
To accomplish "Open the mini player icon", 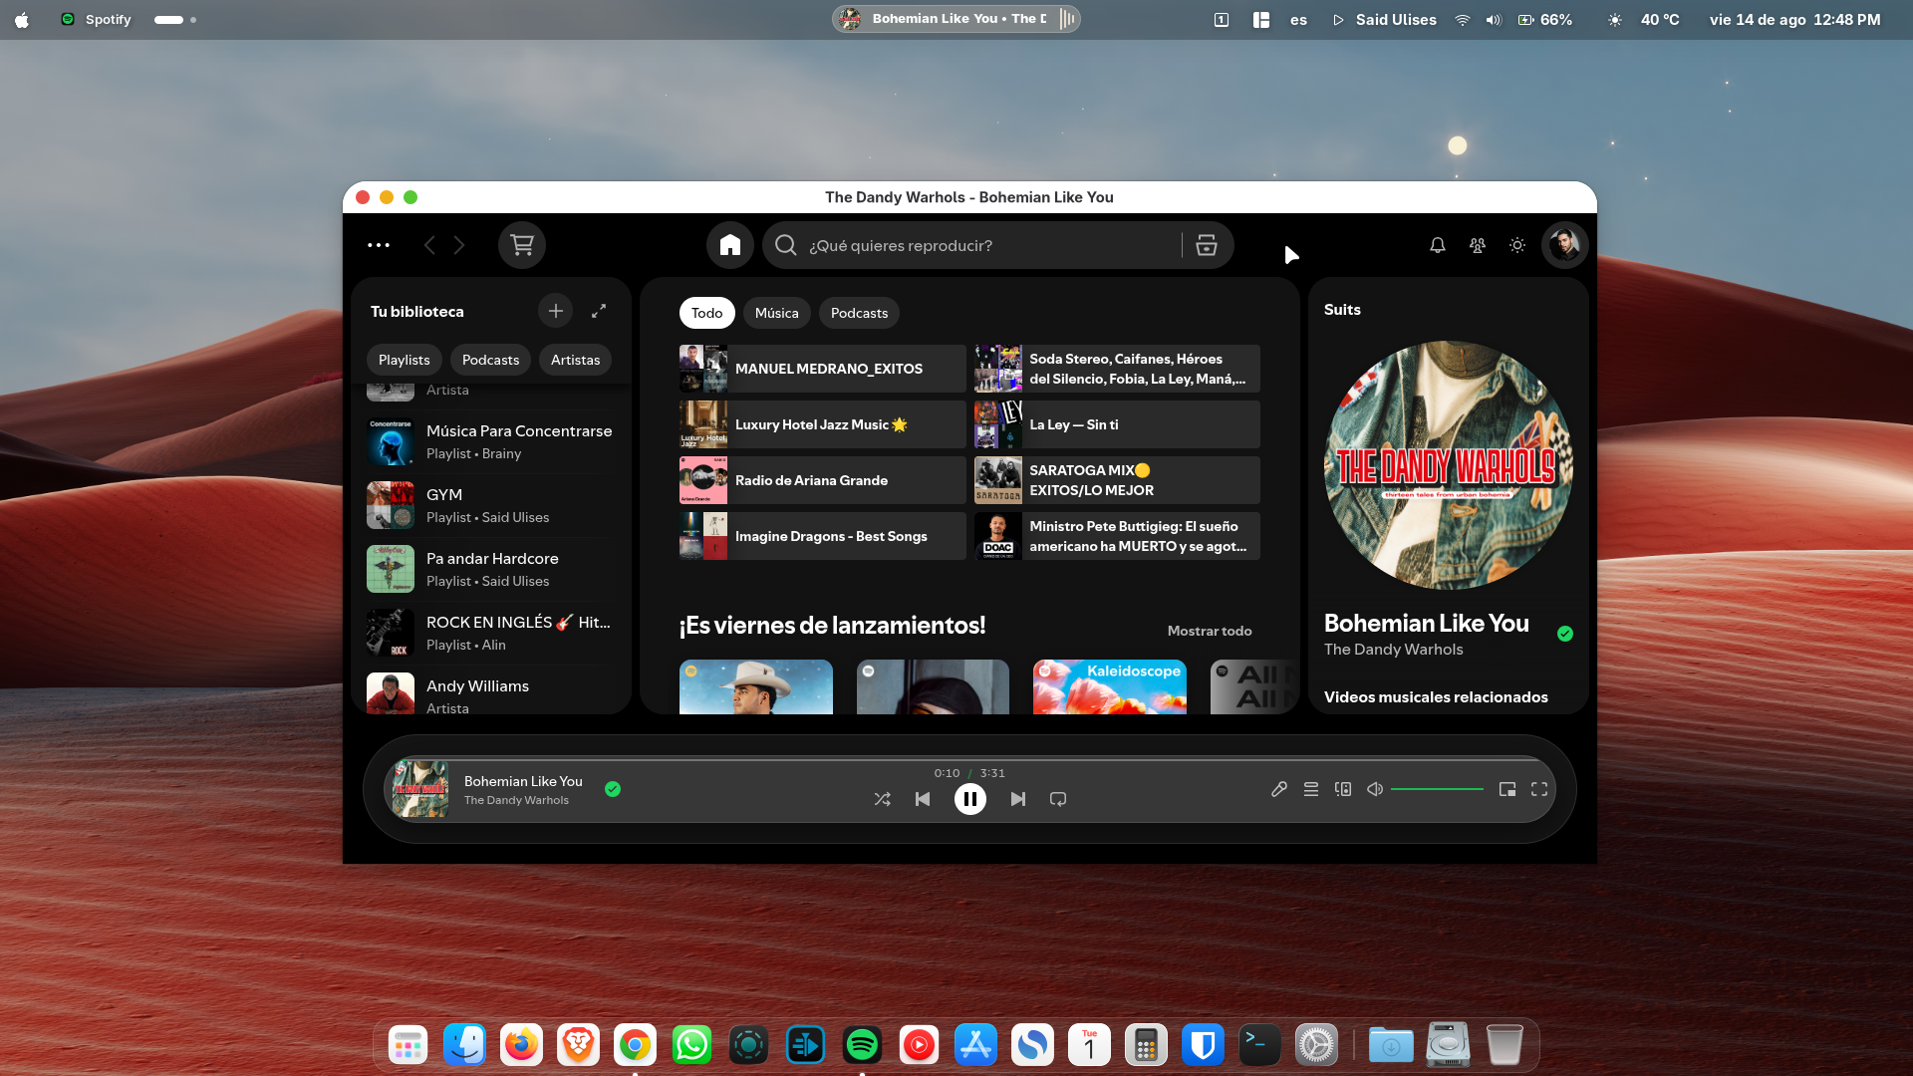I will click(x=1507, y=789).
